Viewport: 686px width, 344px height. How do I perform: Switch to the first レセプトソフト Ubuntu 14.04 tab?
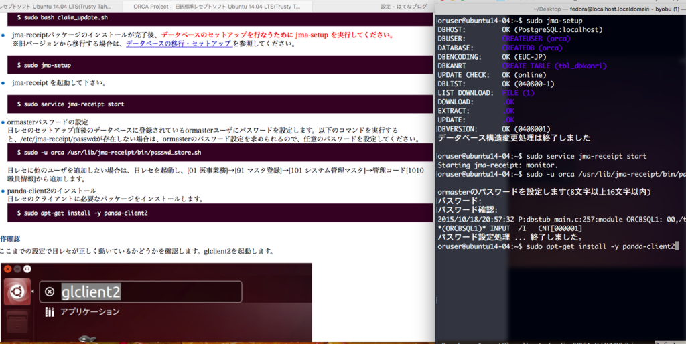point(56,7)
